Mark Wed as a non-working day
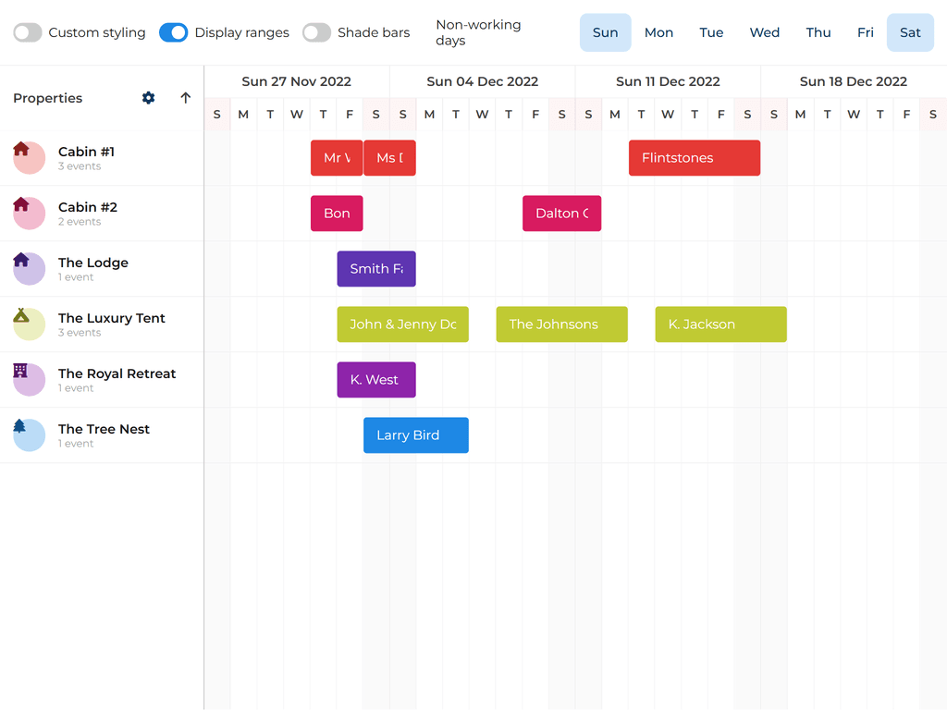 (x=764, y=32)
